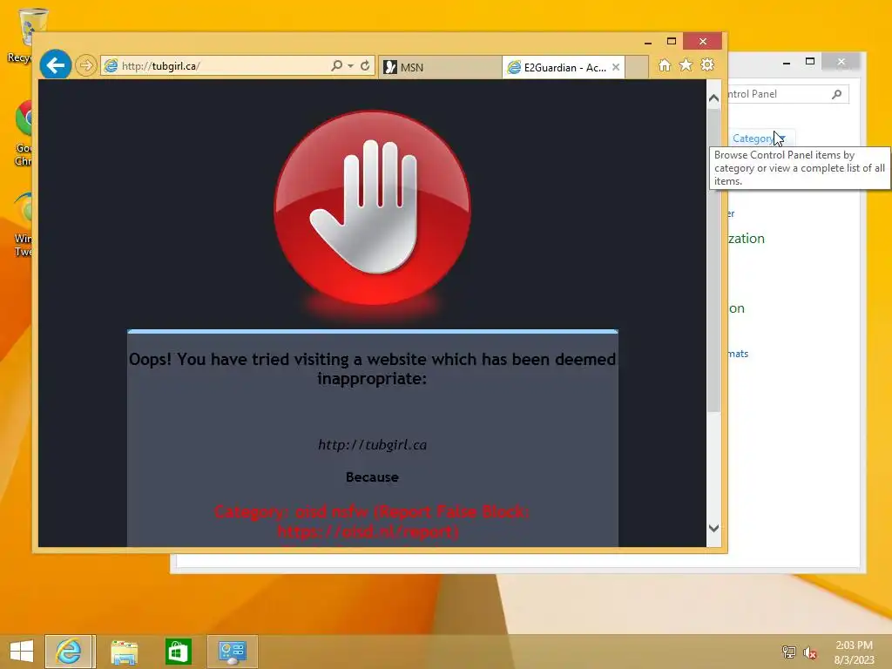Open Internet Explorer Home icon
892x669 pixels.
[665, 64]
